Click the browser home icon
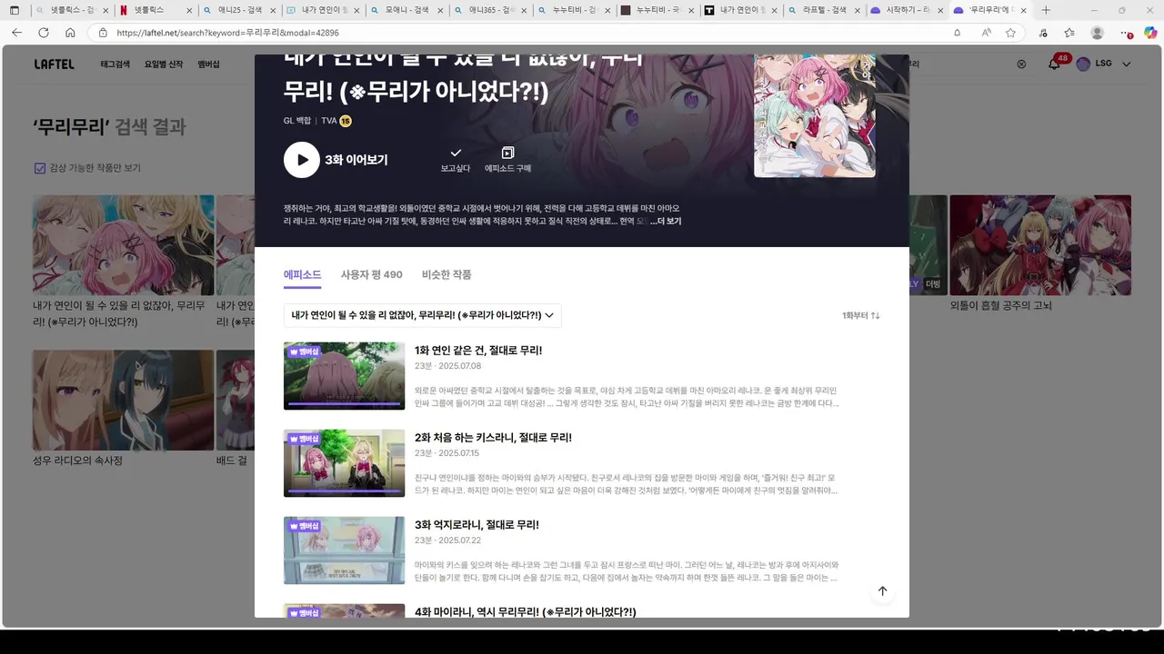The image size is (1164, 654). (70, 32)
